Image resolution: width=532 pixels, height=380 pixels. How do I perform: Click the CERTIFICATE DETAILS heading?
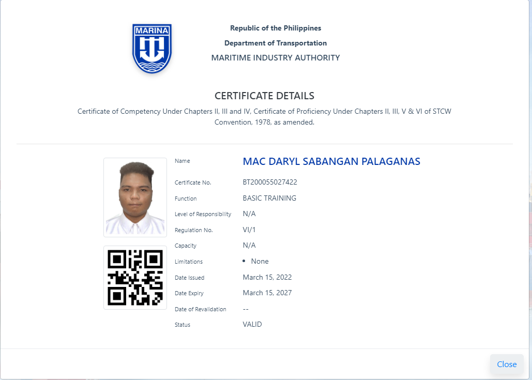(x=264, y=96)
